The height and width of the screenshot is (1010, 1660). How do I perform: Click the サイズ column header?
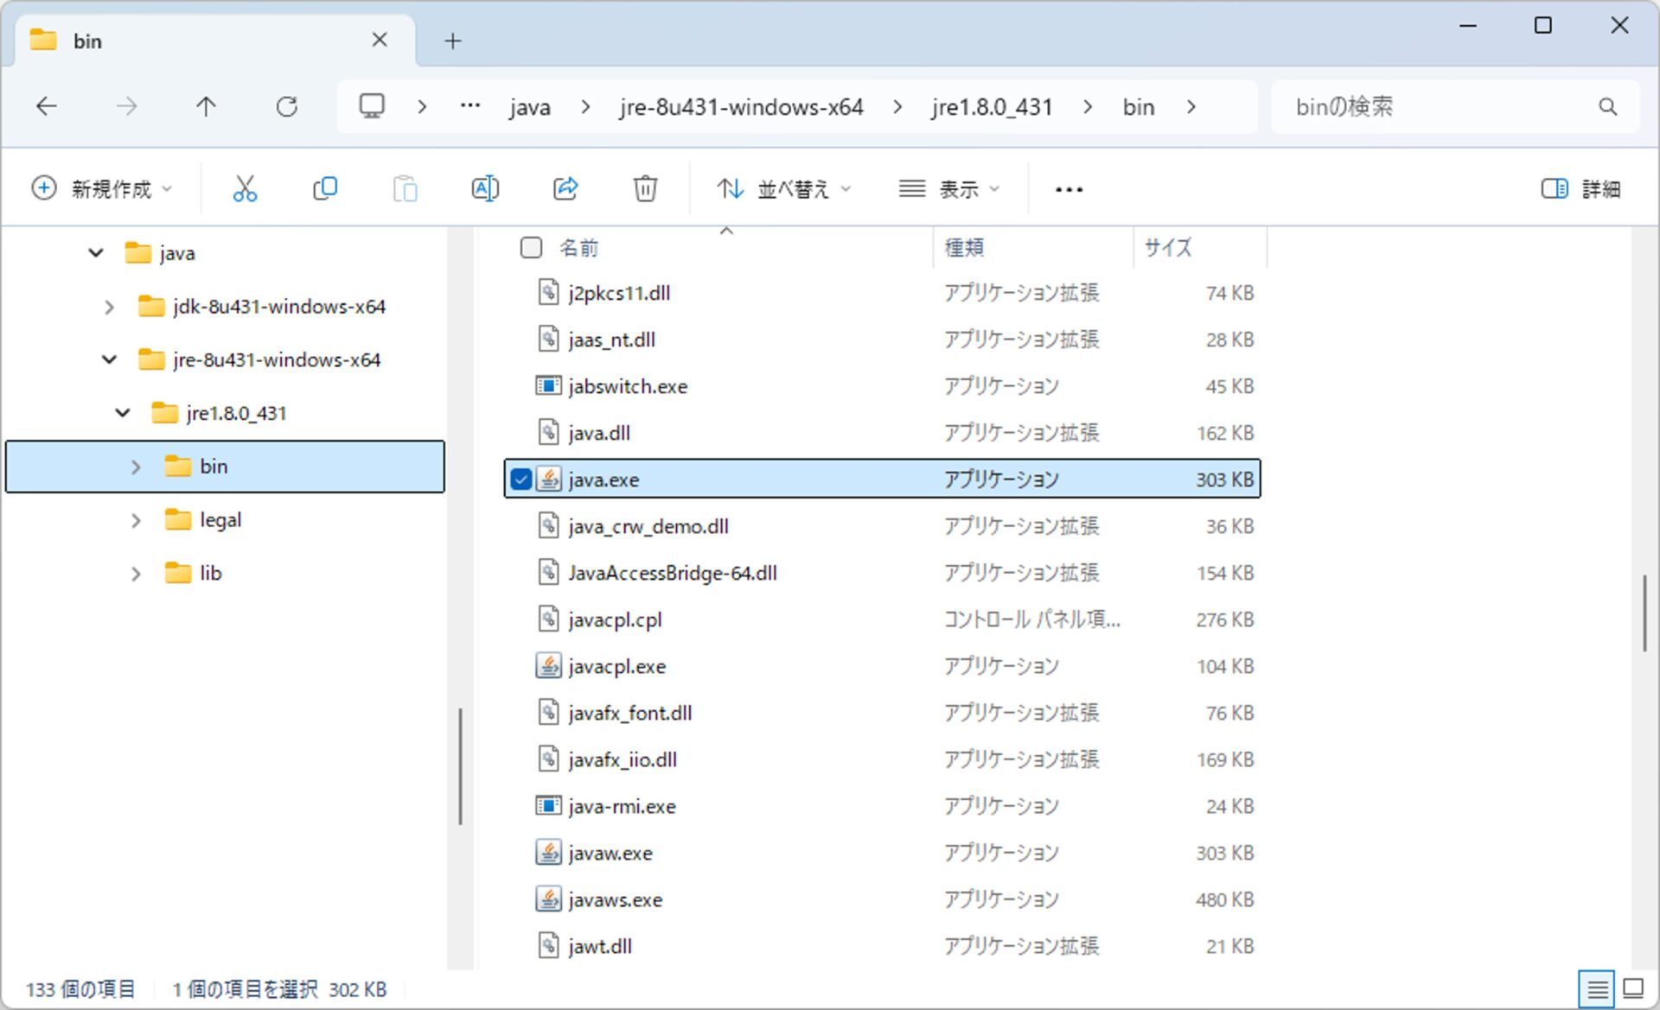[x=1168, y=248]
